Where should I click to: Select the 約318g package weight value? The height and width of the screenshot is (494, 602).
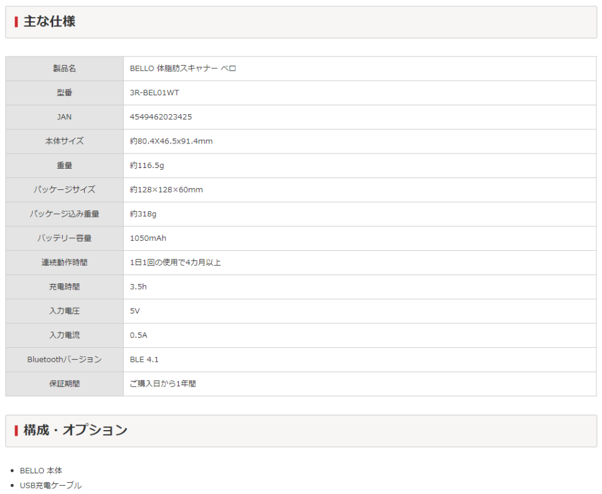(x=143, y=214)
